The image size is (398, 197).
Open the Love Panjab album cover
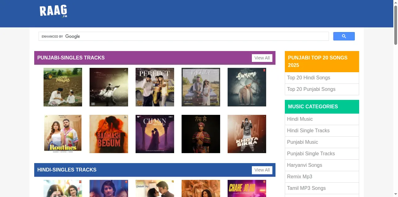click(x=63, y=87)
